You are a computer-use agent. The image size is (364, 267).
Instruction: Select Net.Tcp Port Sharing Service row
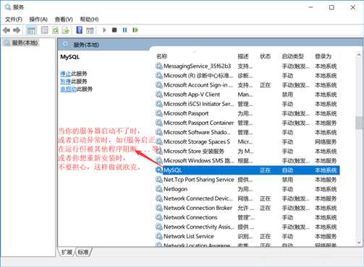tap(247, 180)
